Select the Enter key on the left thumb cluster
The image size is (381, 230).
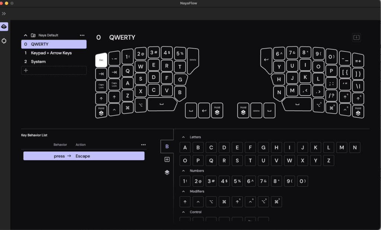pos(204,111)
